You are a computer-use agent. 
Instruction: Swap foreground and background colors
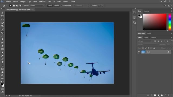[4, 82]
